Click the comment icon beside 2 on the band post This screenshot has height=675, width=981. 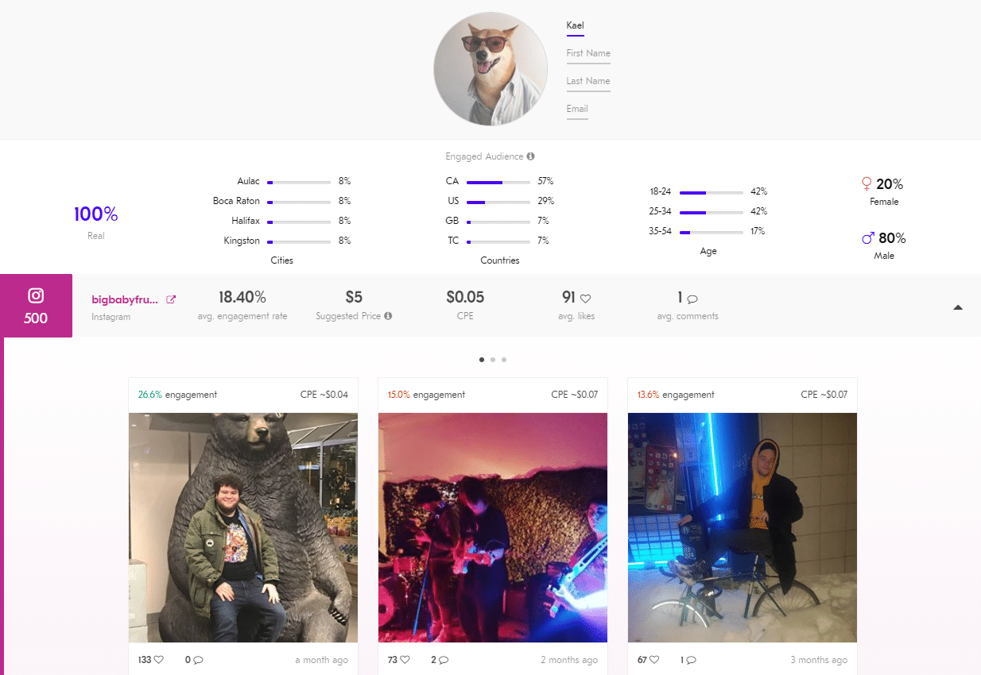[444, 660]
